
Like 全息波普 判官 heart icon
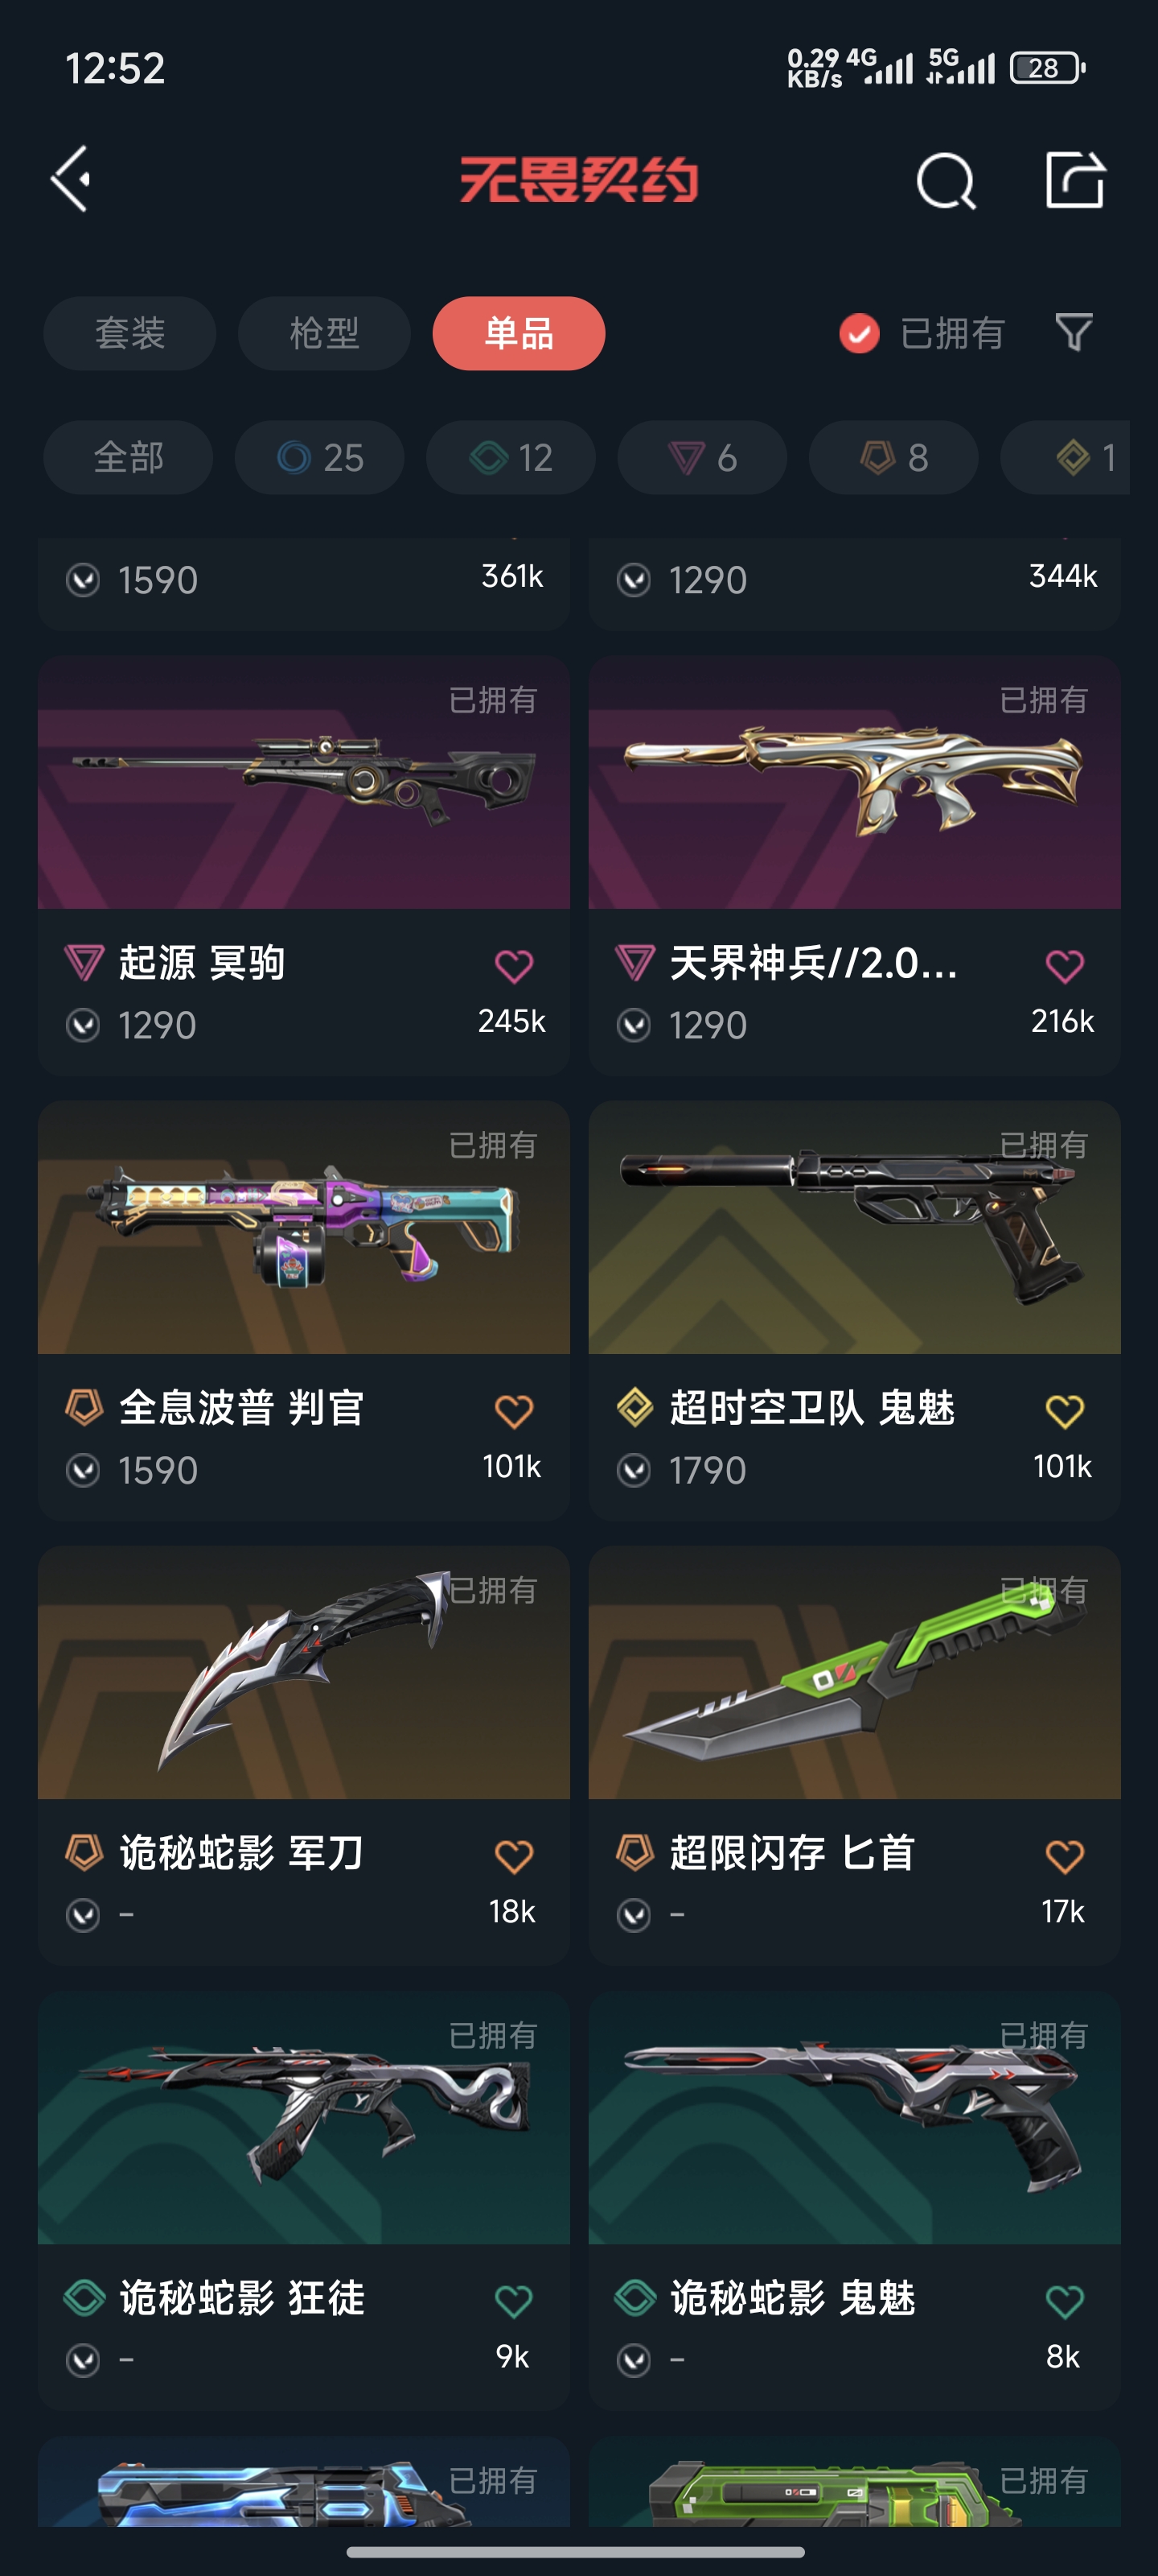[x=514, y=1410]
